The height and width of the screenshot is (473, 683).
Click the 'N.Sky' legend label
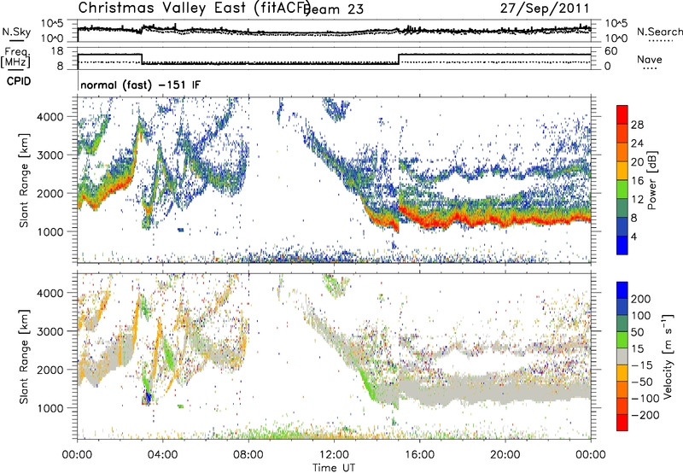[x=16, y=32]
